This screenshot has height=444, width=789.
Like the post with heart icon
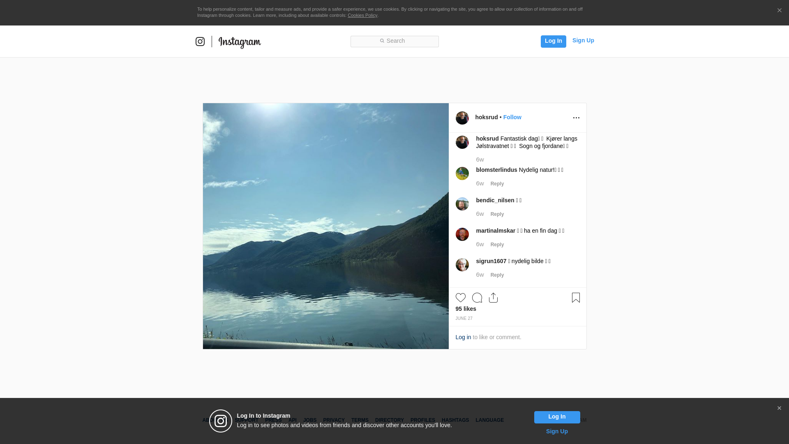point(460,298)
